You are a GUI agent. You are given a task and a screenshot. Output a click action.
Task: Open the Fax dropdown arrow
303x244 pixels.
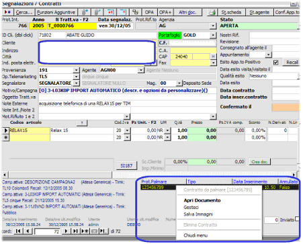click(213, 63)
